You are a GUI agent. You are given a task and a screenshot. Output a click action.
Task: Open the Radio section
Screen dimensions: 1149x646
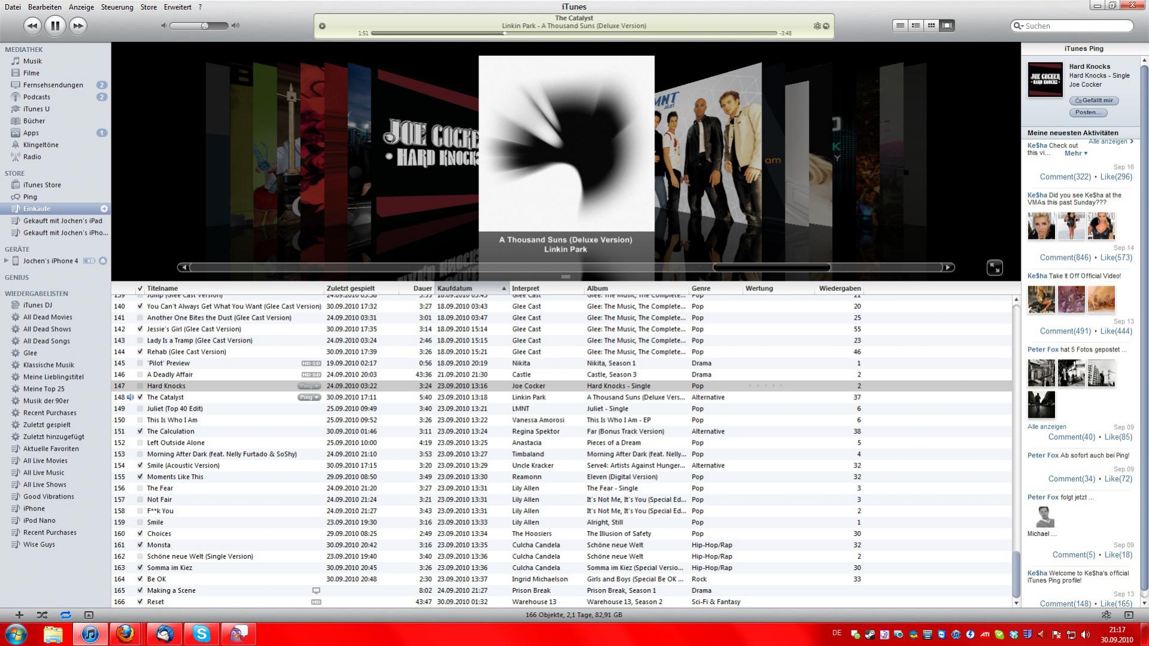(32, 157)
